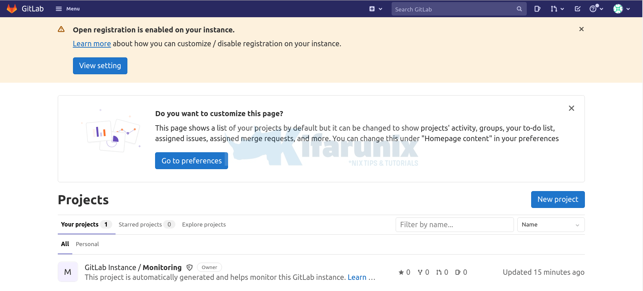Open the Merge requests dropdown
The height and width of the screenshot is (291, 643).
[557, 9]
